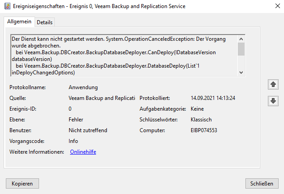This screenshot has width=284, height=194.
Task: Click the Ebene value Fehler
Action: coord(76,120)
